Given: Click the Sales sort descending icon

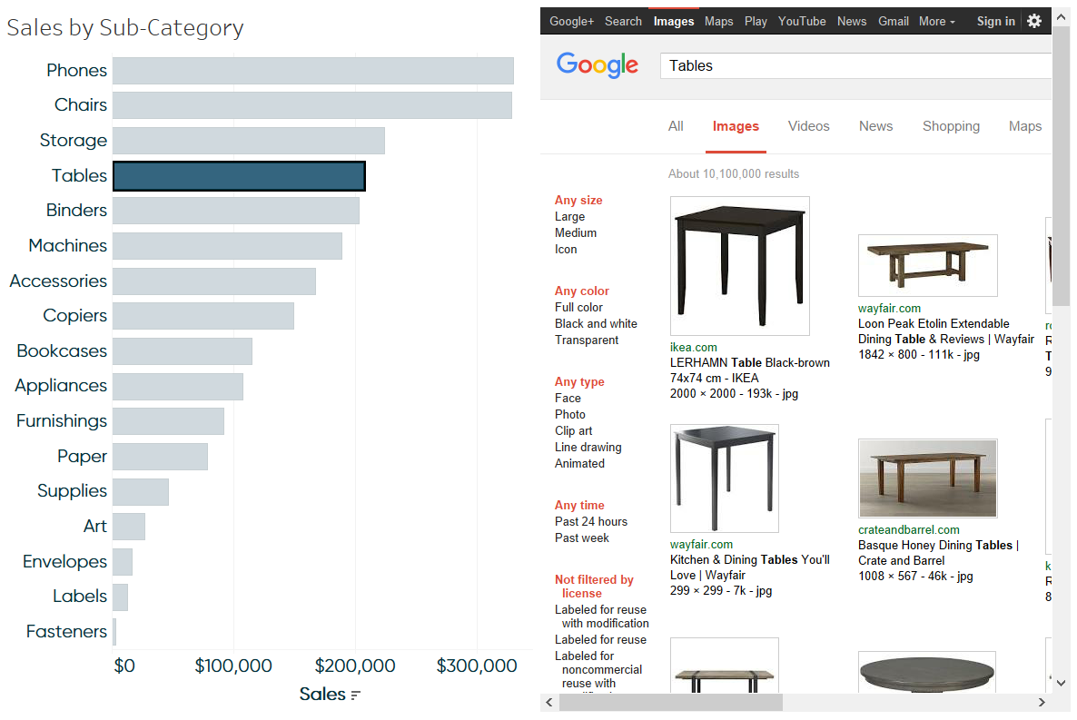Looking at the screenshot, I should pos(355,695).
